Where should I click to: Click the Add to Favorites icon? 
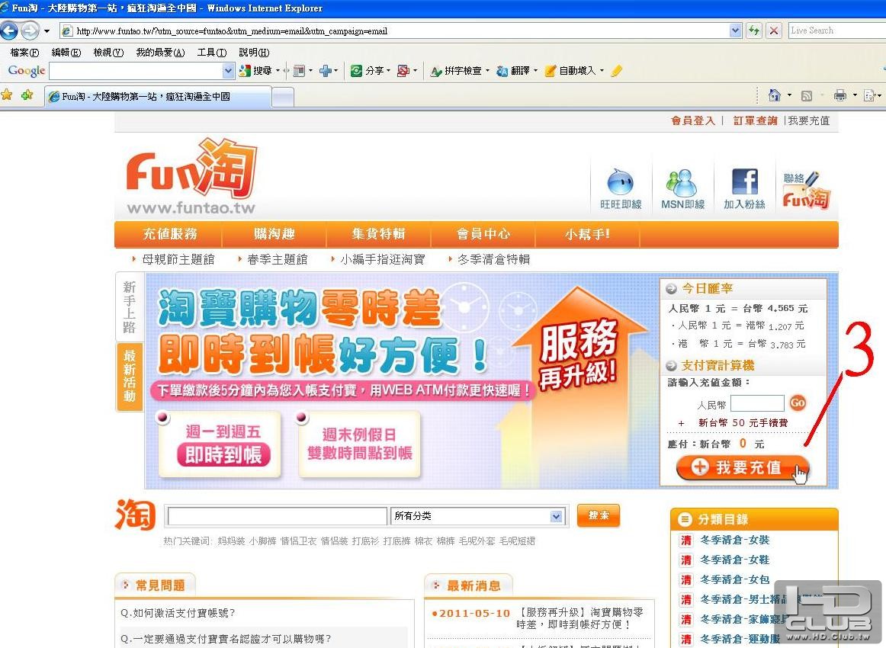pos(27,95)
